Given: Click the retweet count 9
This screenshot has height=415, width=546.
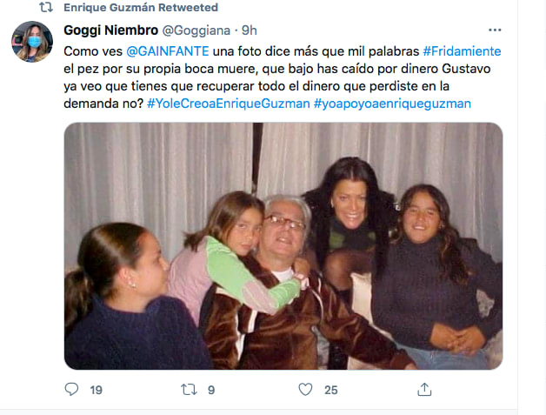Looking at the screenshot, I should click(x=211, y=390).
